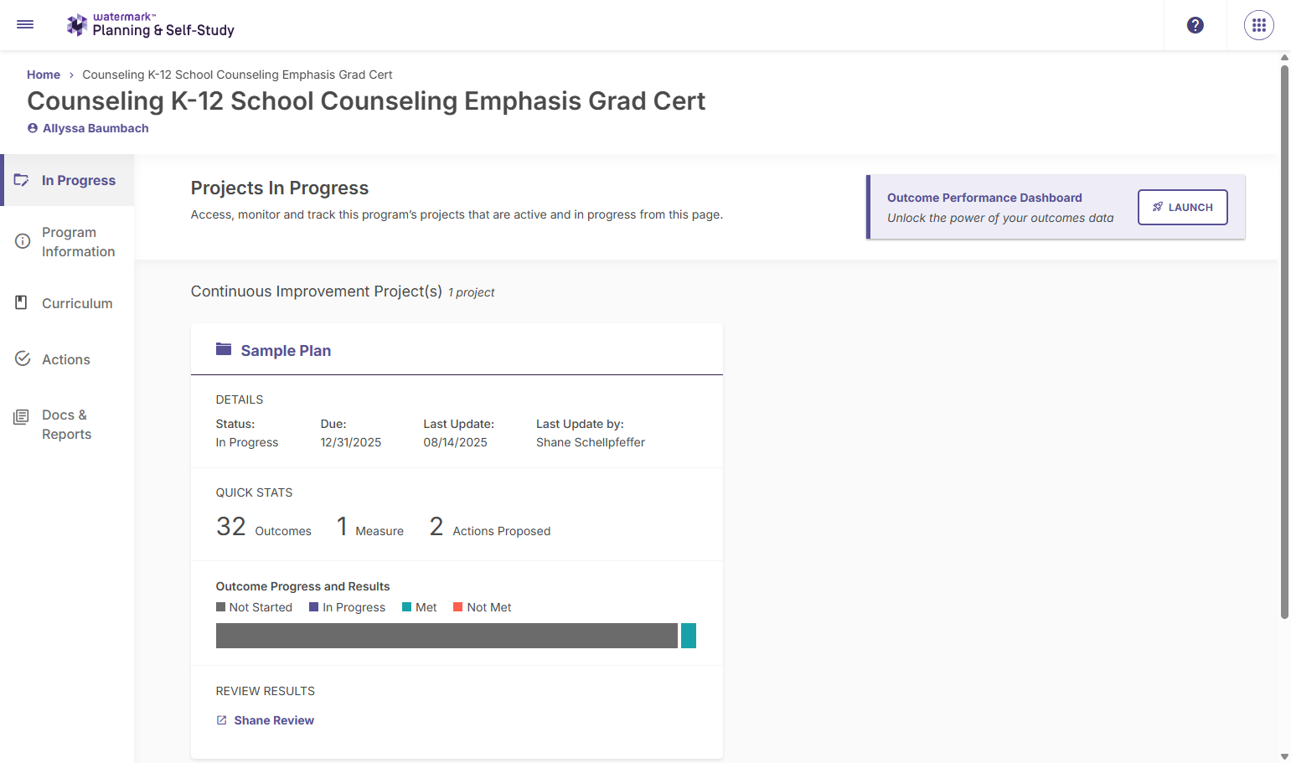
Task: Click the Not Started legend swatch
Action: [x=221, y=607]
